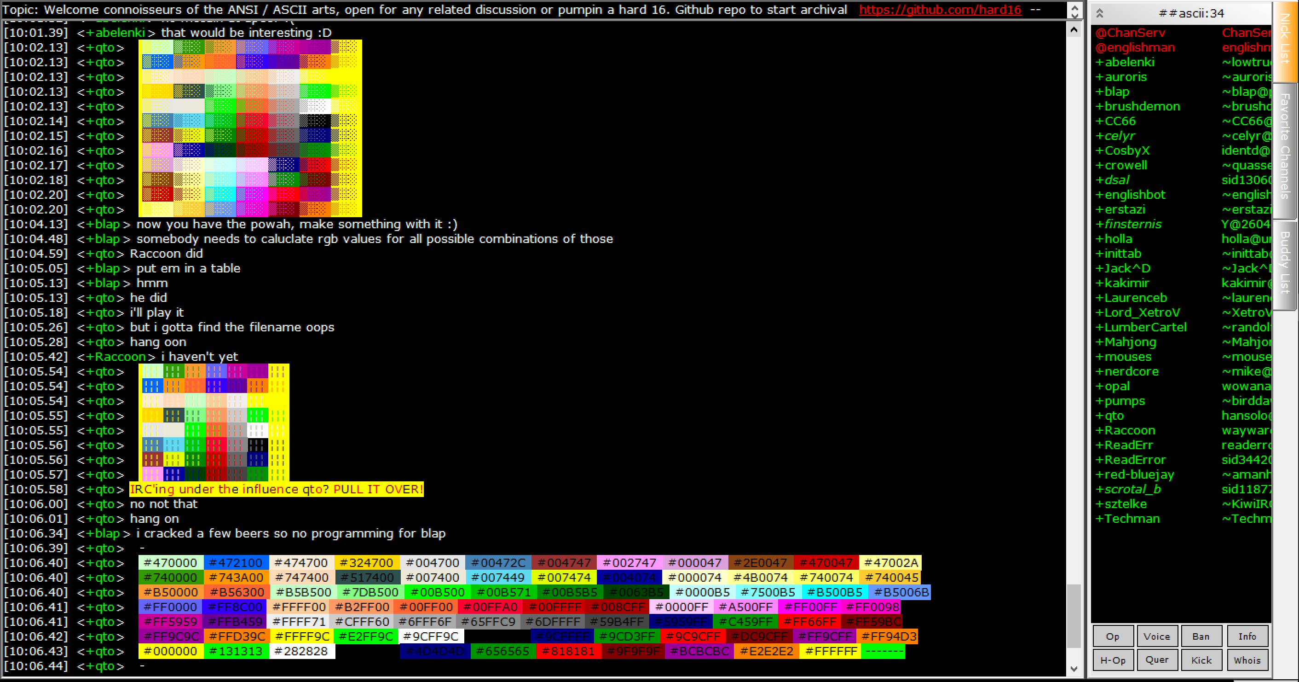Screen dimensions: 1299x682
Task: Select @englishman in nick list
Action: point(1135,47)
